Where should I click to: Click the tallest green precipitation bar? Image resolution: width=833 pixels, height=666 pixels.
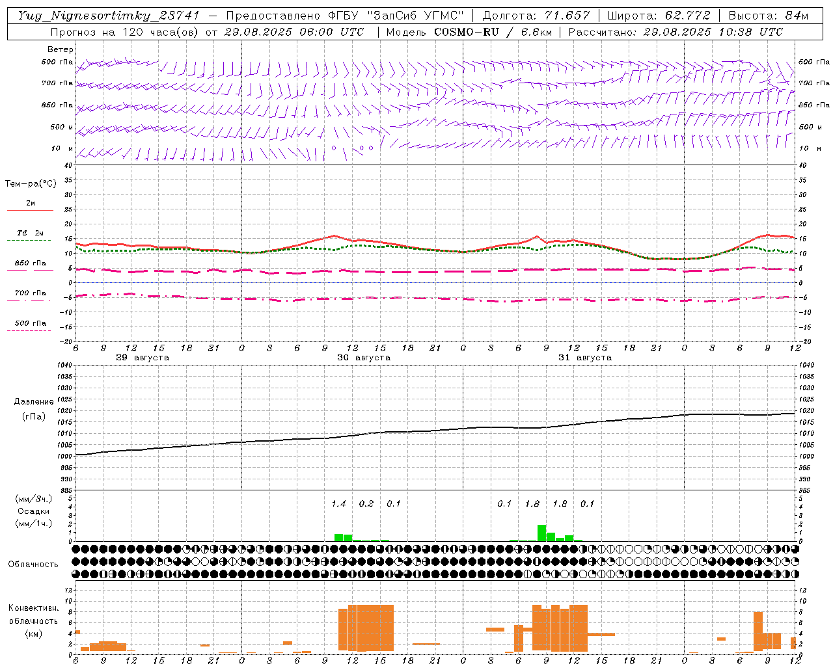541,533
